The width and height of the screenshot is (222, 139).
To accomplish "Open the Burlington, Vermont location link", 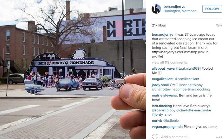I will tap(180, 11).
